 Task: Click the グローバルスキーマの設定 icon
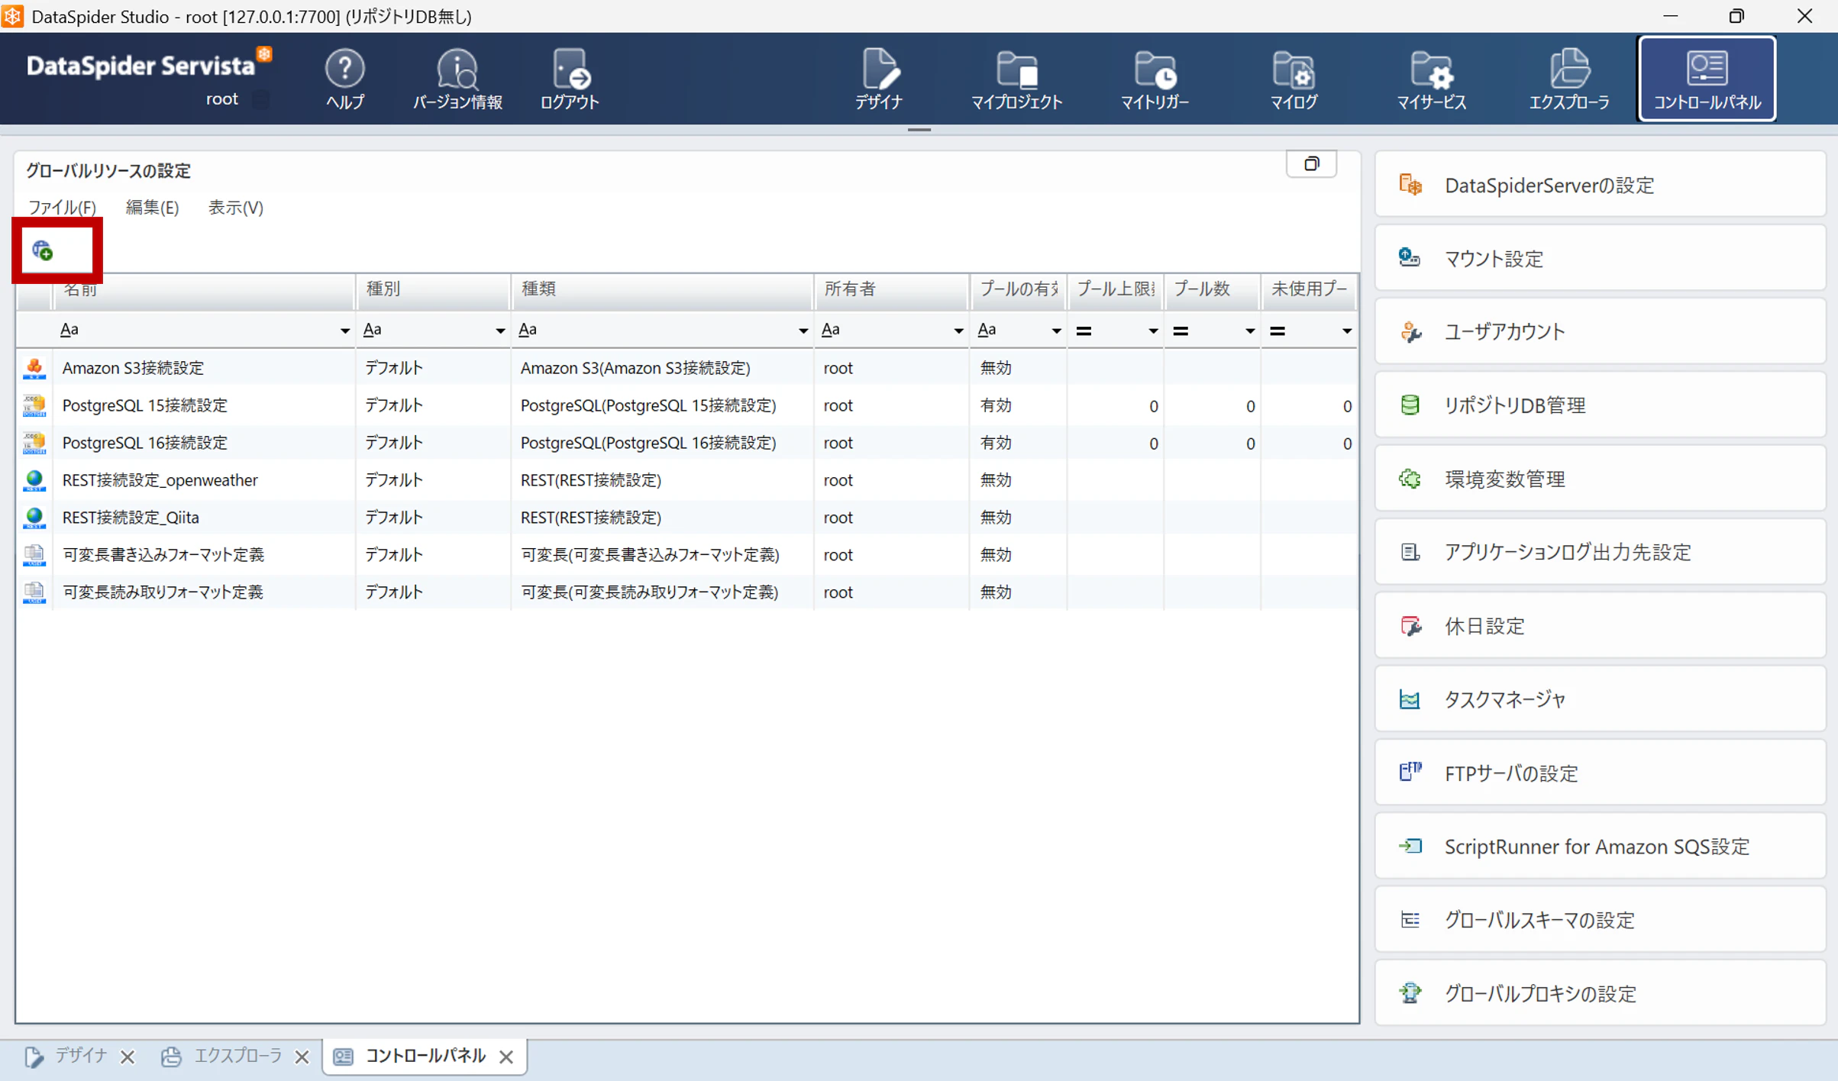[x=1410, y=920]
